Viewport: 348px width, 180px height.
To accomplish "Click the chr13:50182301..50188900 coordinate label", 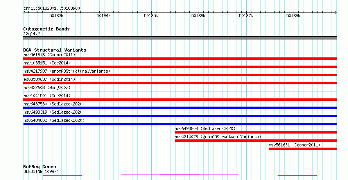I will [52, 9].
